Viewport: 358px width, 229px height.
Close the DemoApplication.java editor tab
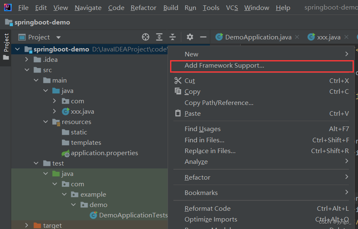[297, 37]
